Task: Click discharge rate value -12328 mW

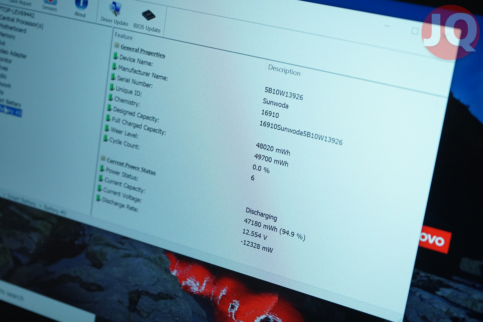Action: coord(256,246)
